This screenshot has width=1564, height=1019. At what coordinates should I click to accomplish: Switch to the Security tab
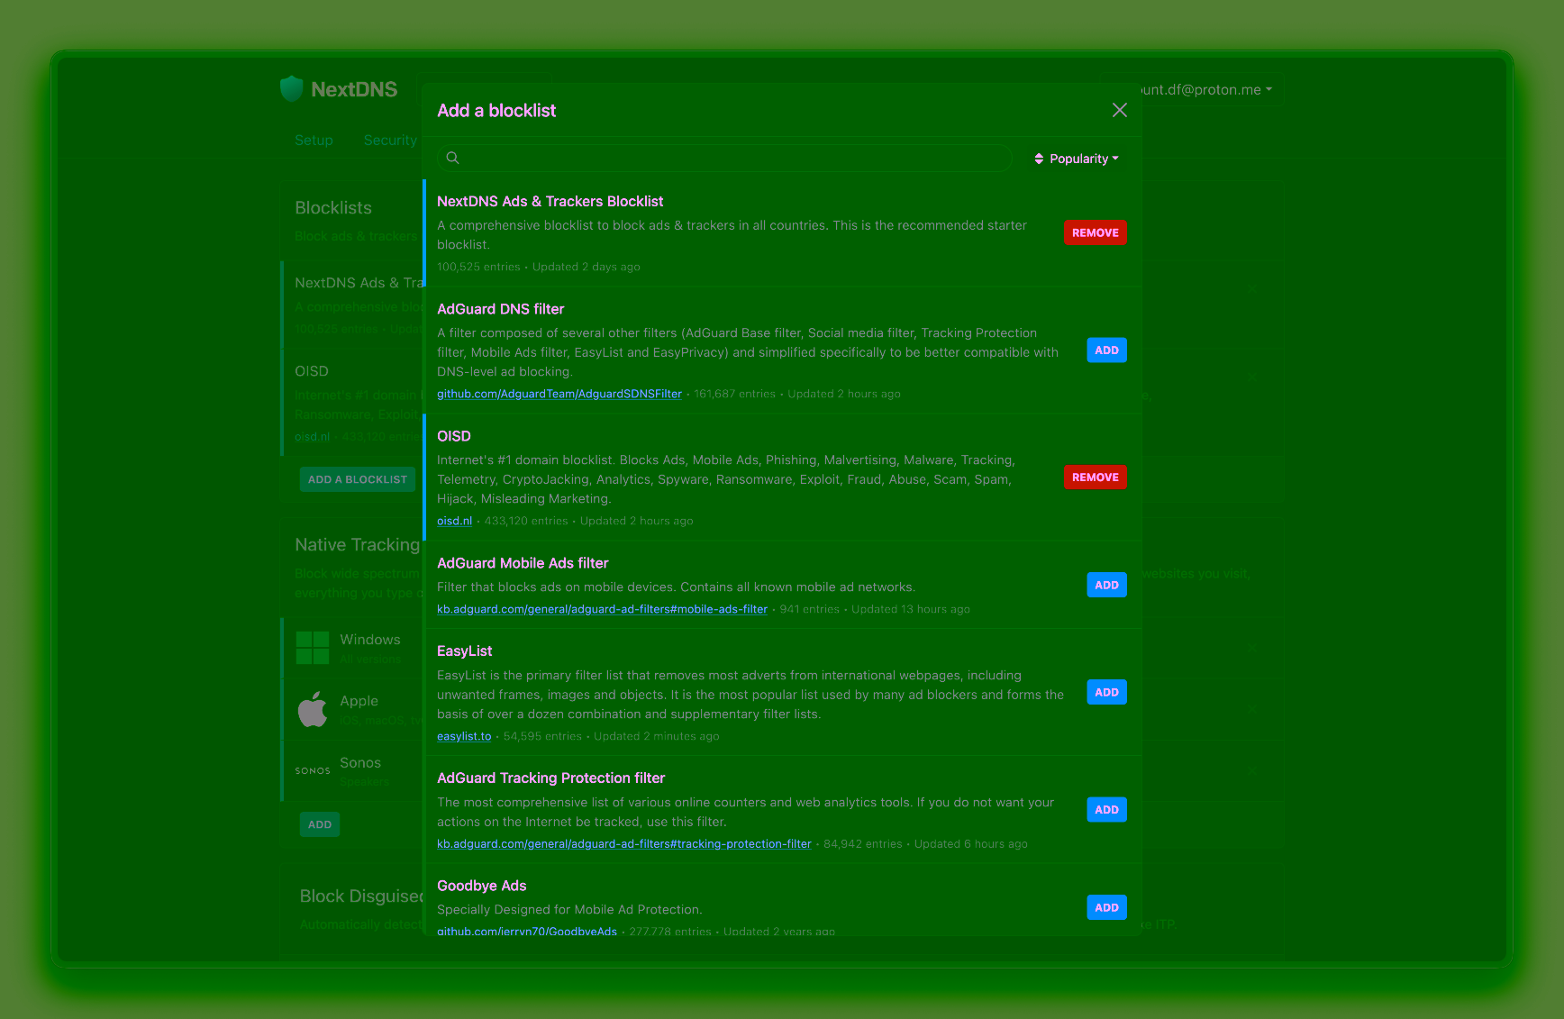(390, 141)
